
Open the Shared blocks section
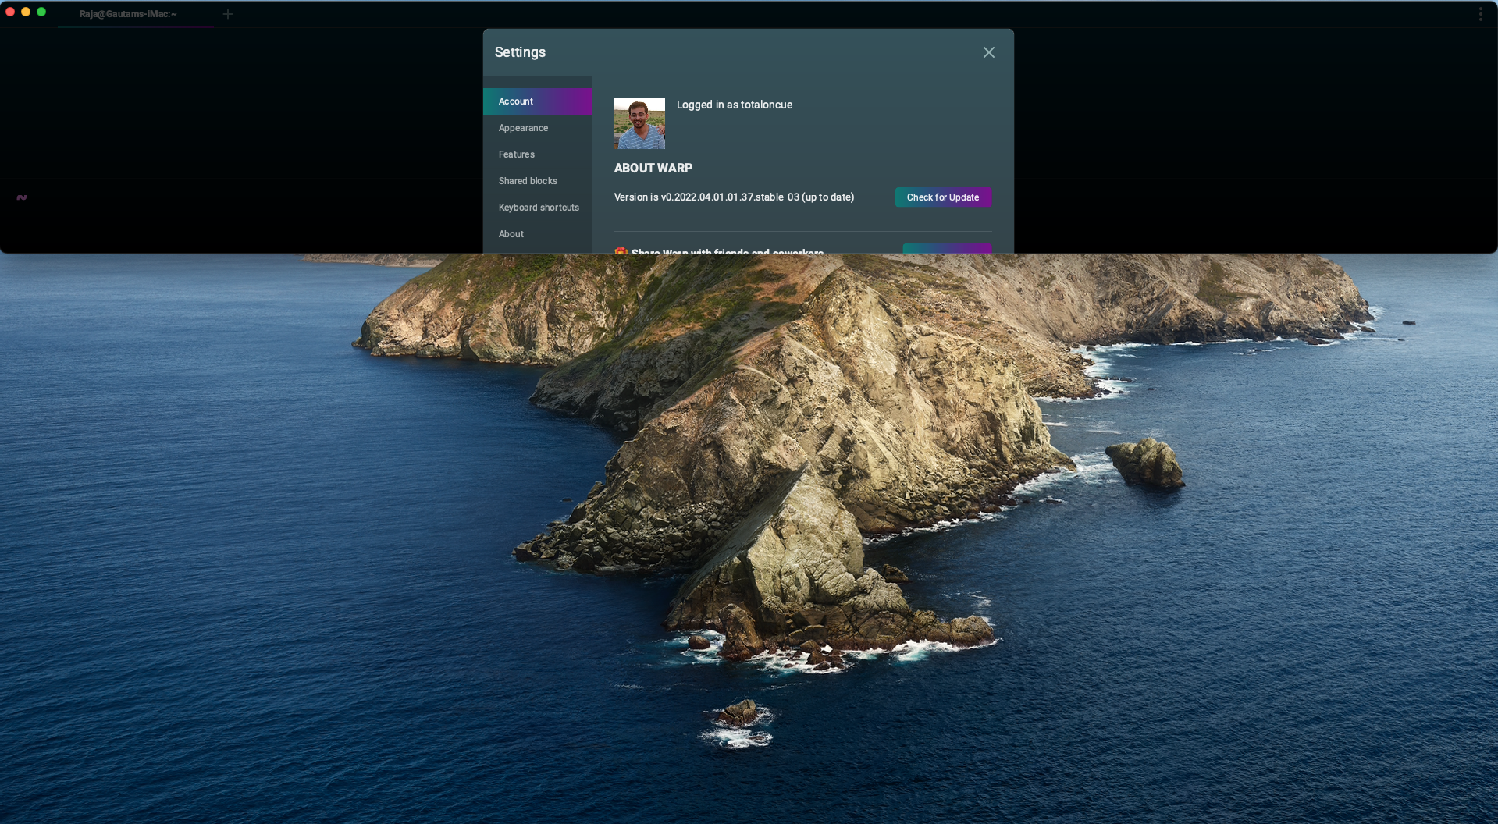tap(538, 181)
